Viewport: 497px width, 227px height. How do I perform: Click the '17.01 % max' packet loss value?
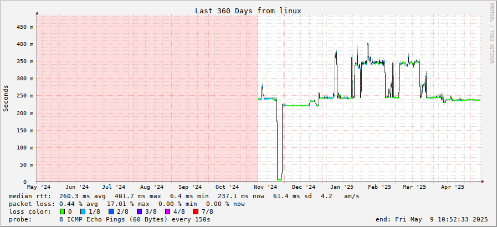pos(129,204)
